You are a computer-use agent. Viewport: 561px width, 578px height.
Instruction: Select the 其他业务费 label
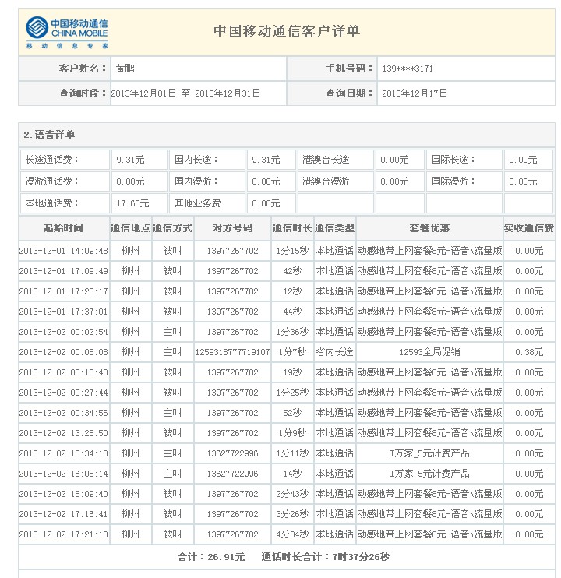pos(197,203)
